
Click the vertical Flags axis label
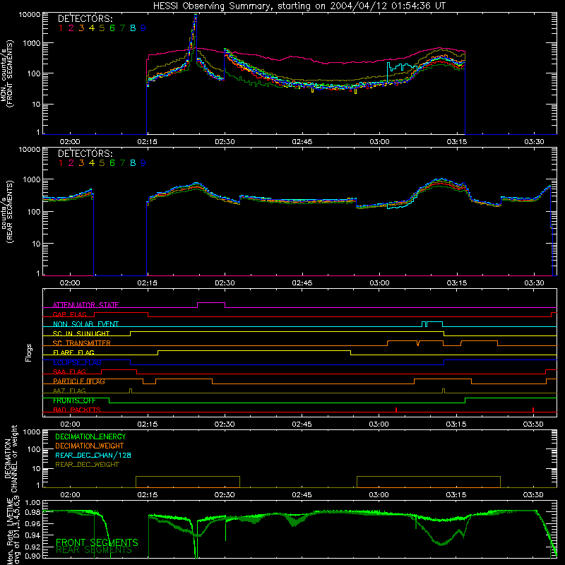[29, 352]
